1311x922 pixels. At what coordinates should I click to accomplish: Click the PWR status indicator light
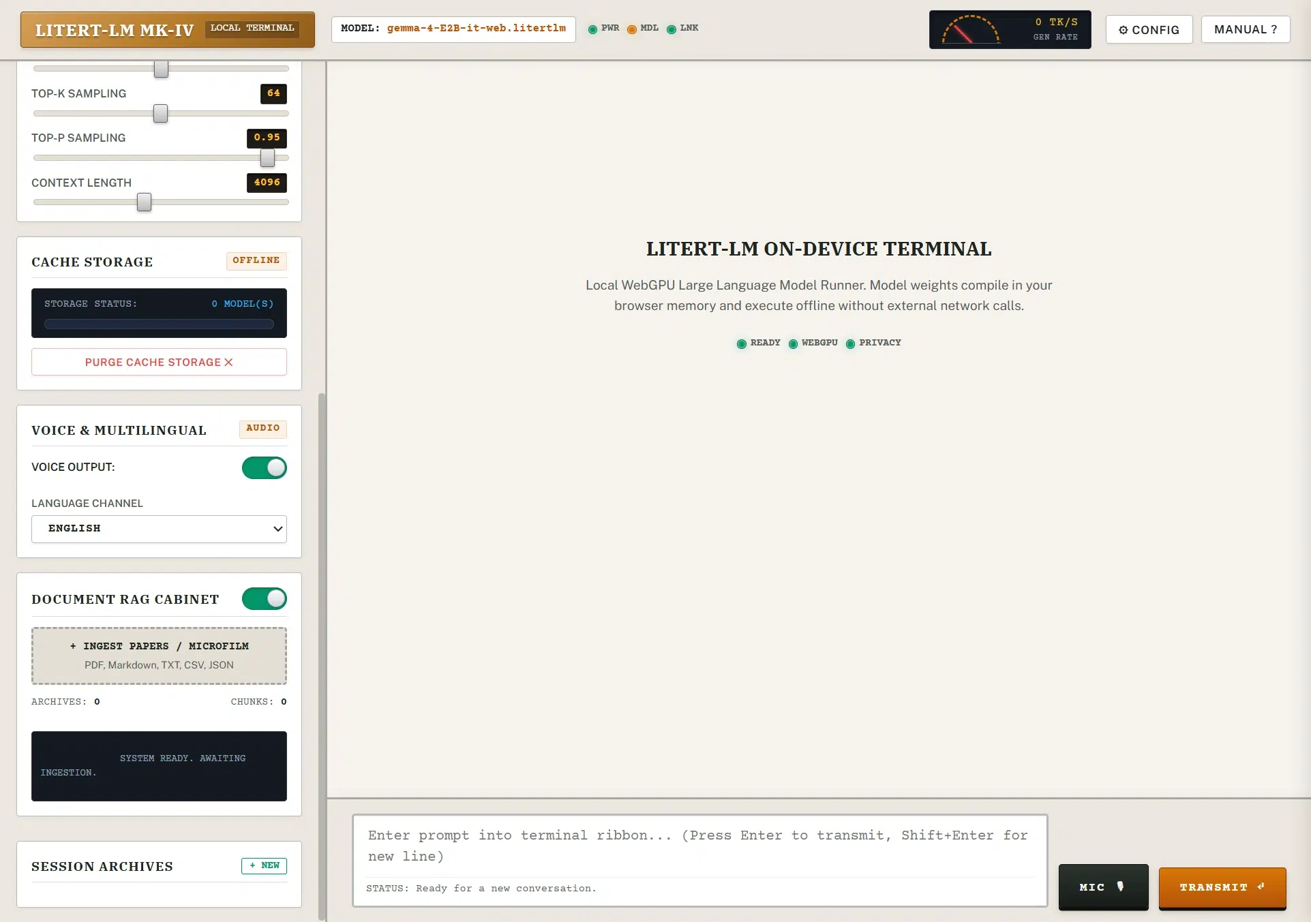click(592, 29)
